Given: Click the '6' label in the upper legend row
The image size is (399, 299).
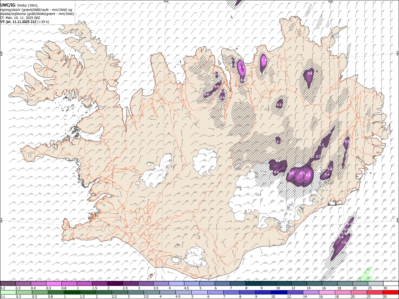Looking at the screenshot, I should [216, 288].
